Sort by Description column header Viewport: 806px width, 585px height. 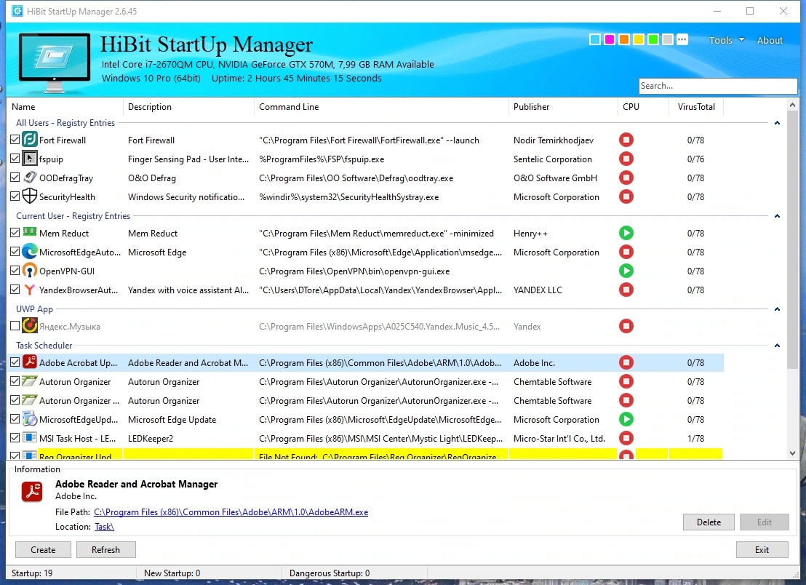pos(188,106)
